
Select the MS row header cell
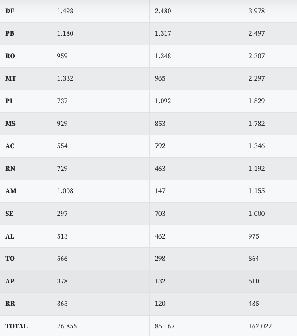pos(11,124)
